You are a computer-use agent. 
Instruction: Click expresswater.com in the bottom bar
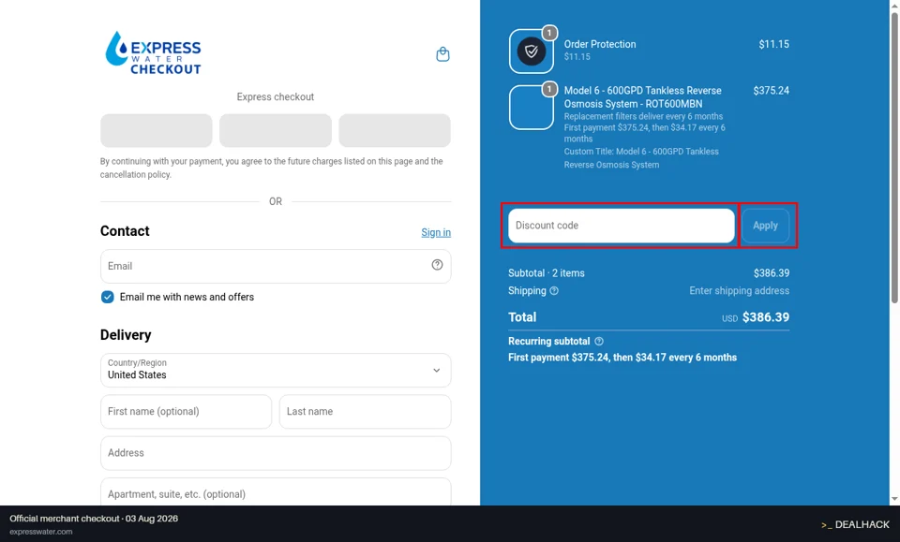pos(40,532)
